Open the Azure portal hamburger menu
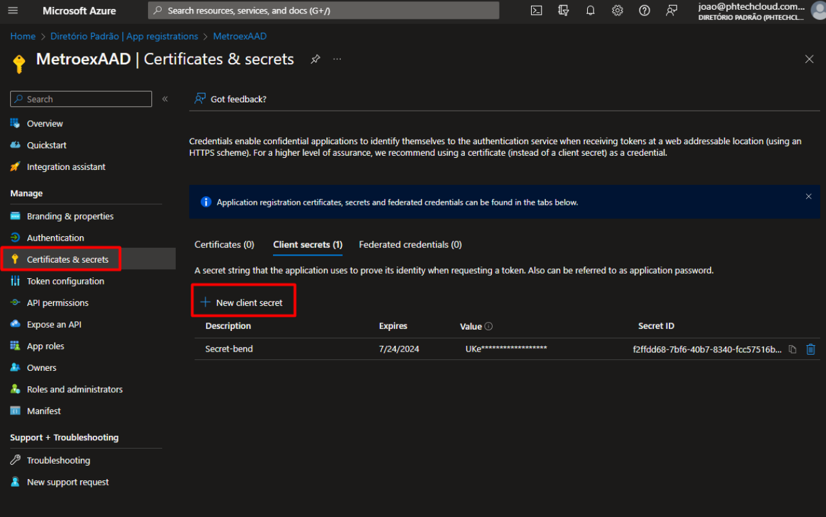 click(x=13, y=10)
